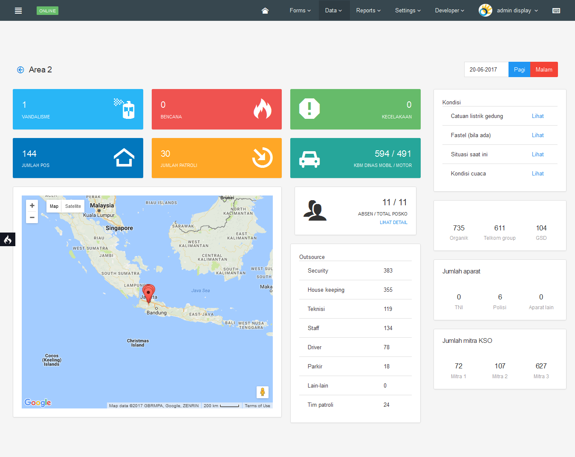Click the LIHAT DETAIL link
Image resolution: width=575 pixels, height=457 pixels.
click(393, 222)
